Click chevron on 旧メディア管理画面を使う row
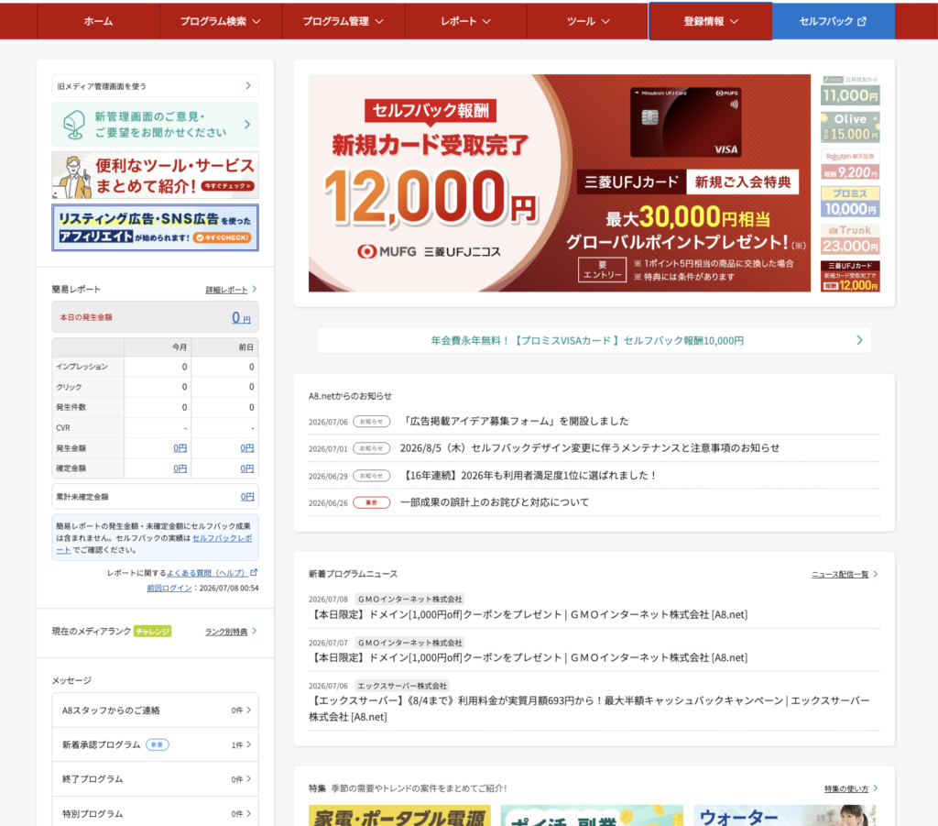 tap(248, 86)
